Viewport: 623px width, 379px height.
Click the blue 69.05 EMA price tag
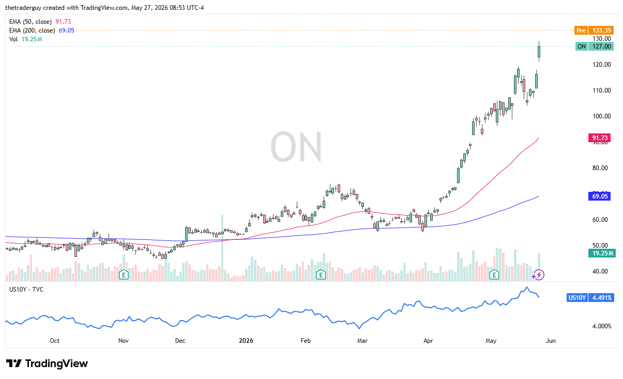600,196
